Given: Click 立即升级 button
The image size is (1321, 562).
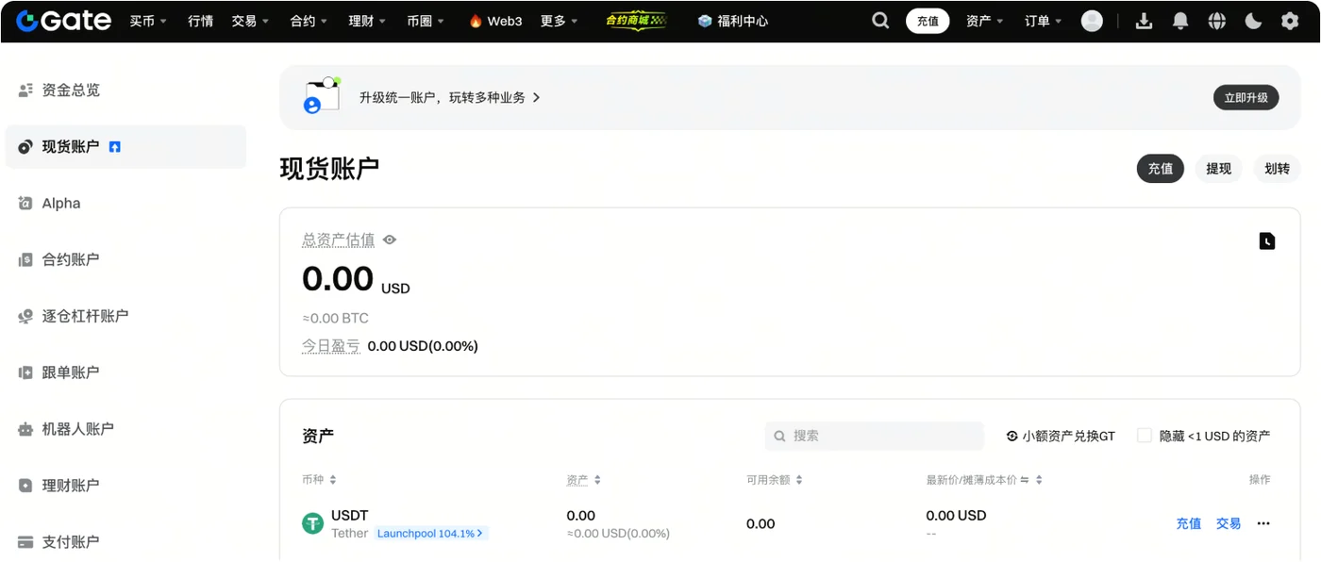Looking at the screenshot, I should tap(1246, 97).
